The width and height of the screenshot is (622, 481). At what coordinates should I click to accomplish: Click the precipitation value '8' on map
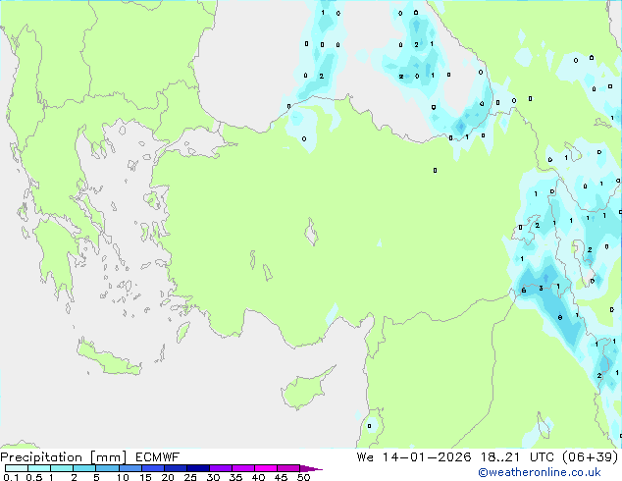tap(560, 317)
